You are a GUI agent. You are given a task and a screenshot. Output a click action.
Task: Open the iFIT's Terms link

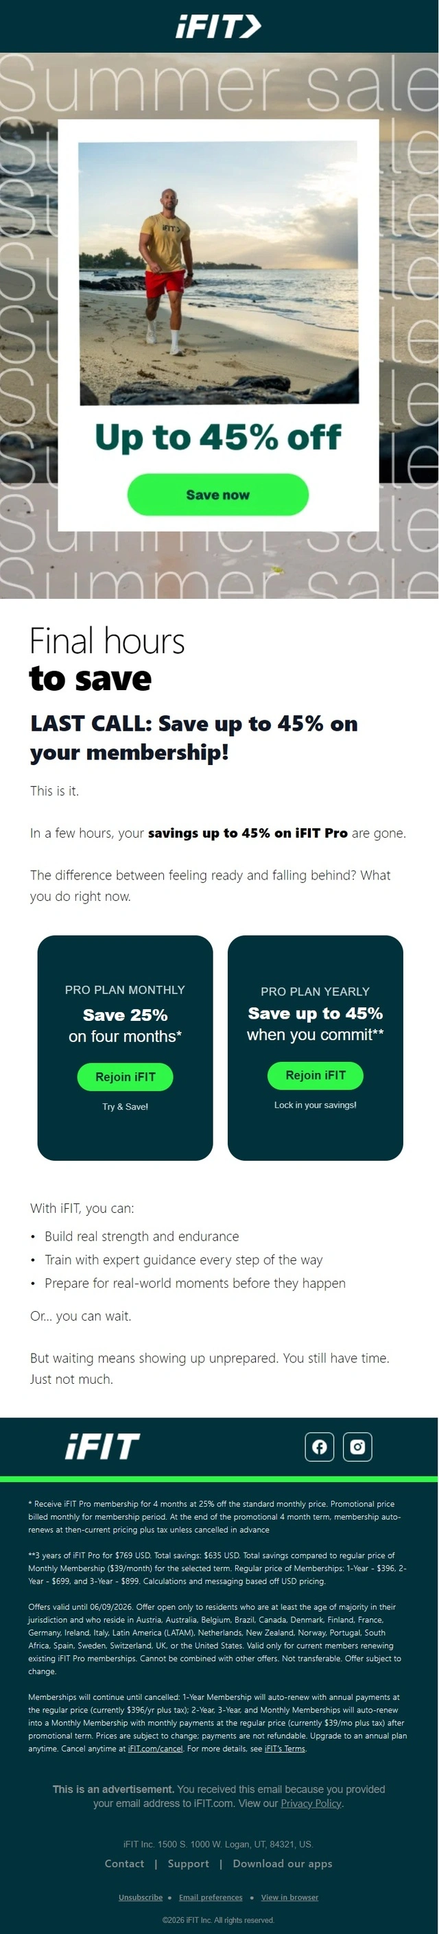coord(285,1749)
